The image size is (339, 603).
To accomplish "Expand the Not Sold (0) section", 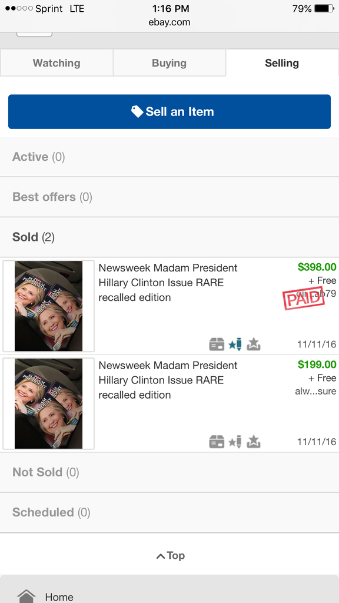I will tap(169, 472).
